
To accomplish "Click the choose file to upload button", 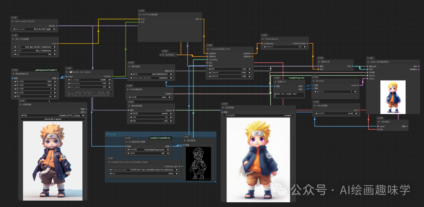I will click(53, 119).
